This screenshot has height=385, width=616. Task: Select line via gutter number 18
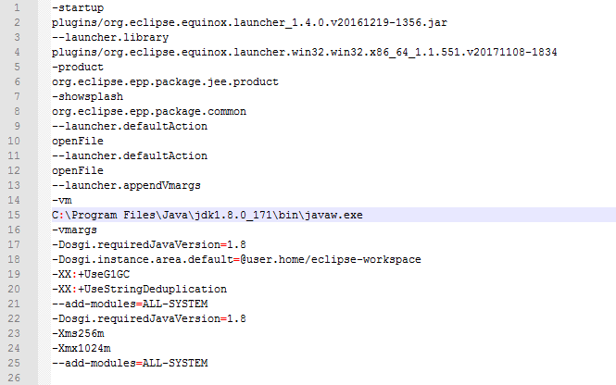coord(14,259)
